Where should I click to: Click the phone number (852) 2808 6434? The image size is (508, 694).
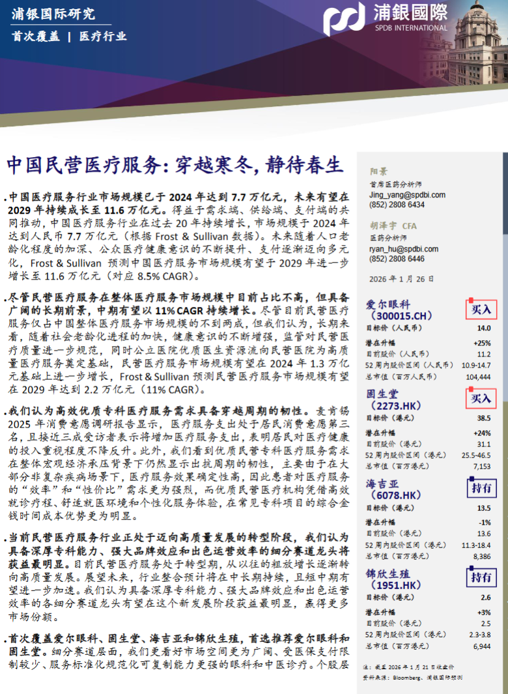[397, 205]
